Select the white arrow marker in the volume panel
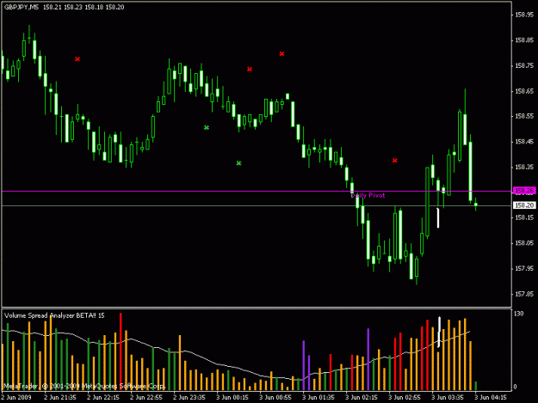 point(439,333)
